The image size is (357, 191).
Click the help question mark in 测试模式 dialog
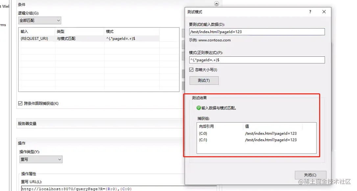310,12
